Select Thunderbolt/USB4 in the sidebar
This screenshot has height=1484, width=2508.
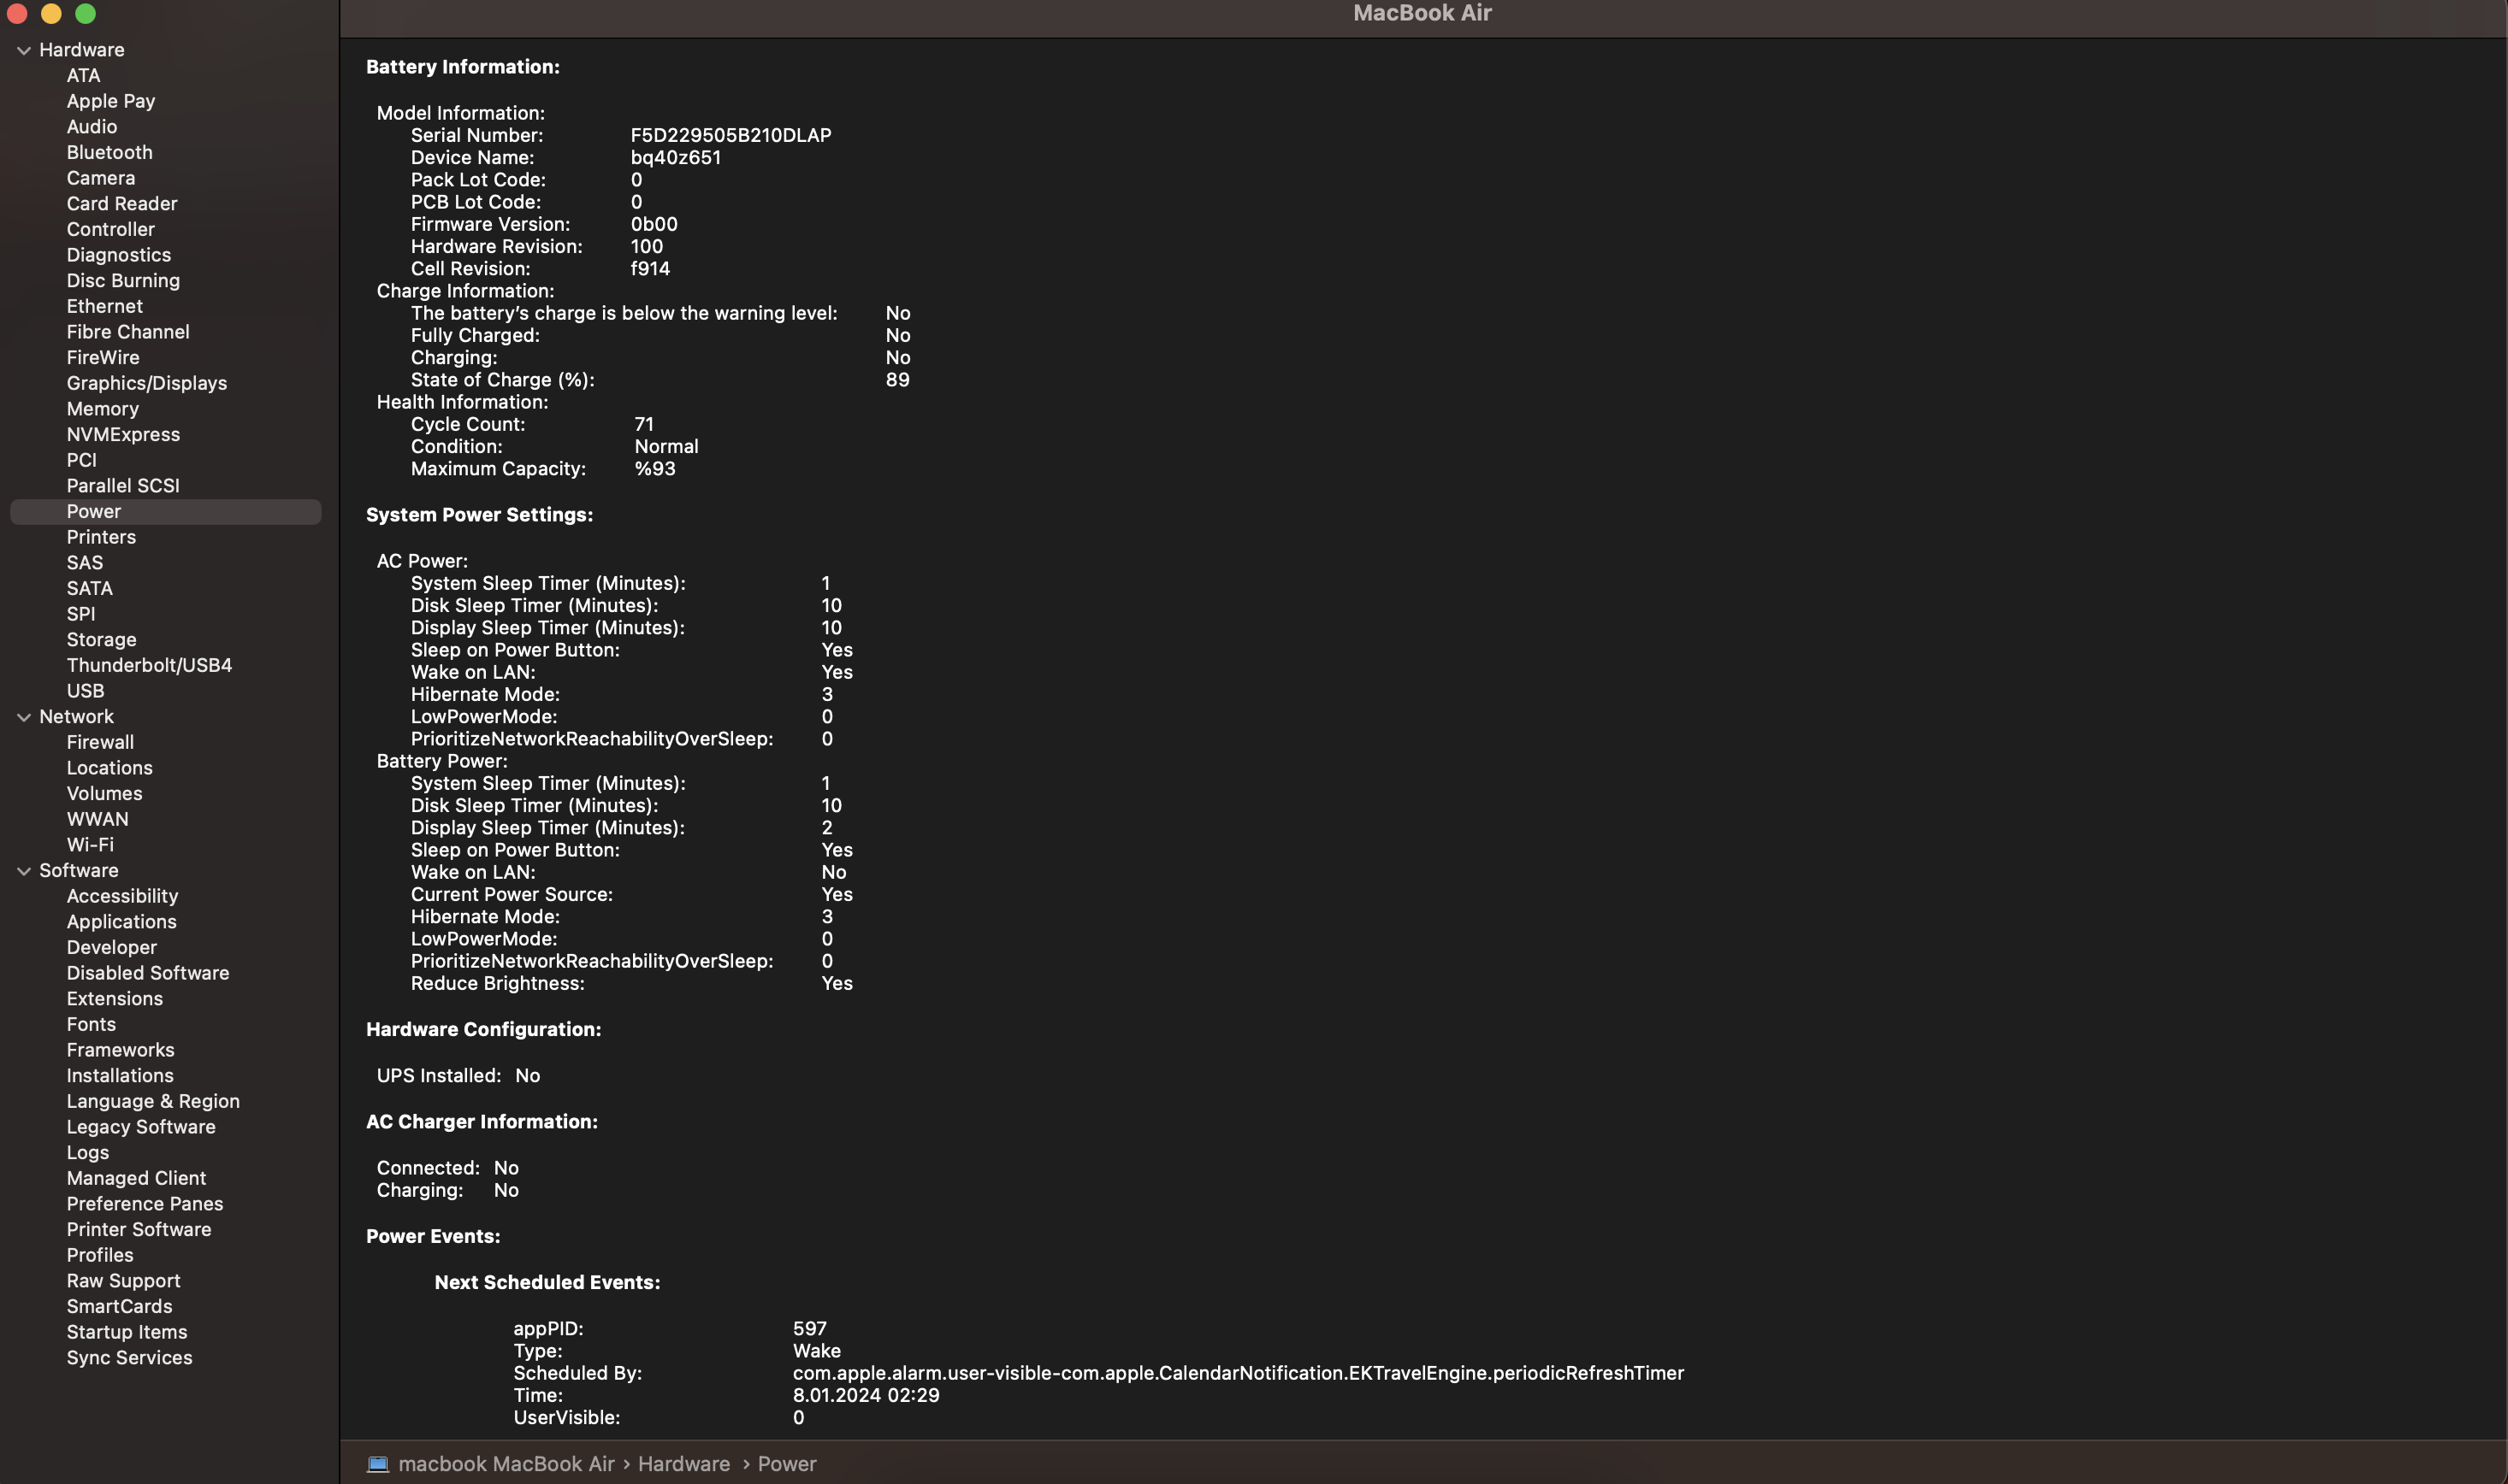(x=149, y=666)
